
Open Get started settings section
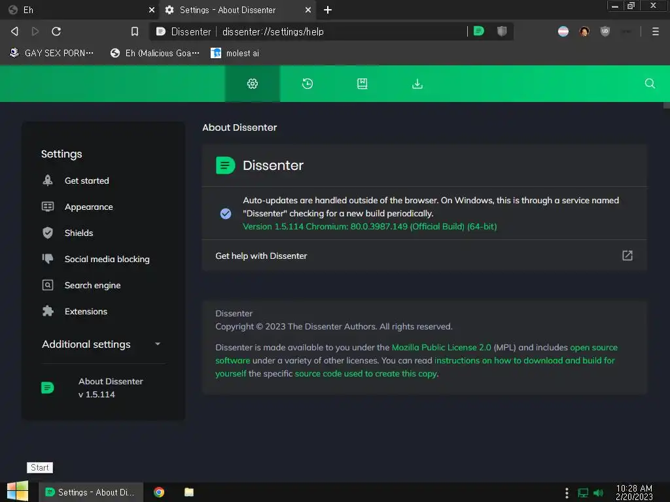tap(87, 180)
